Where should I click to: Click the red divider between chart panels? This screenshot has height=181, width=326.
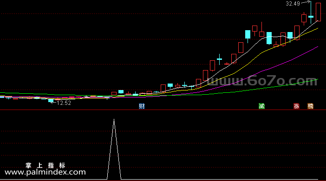pos(163,110)
